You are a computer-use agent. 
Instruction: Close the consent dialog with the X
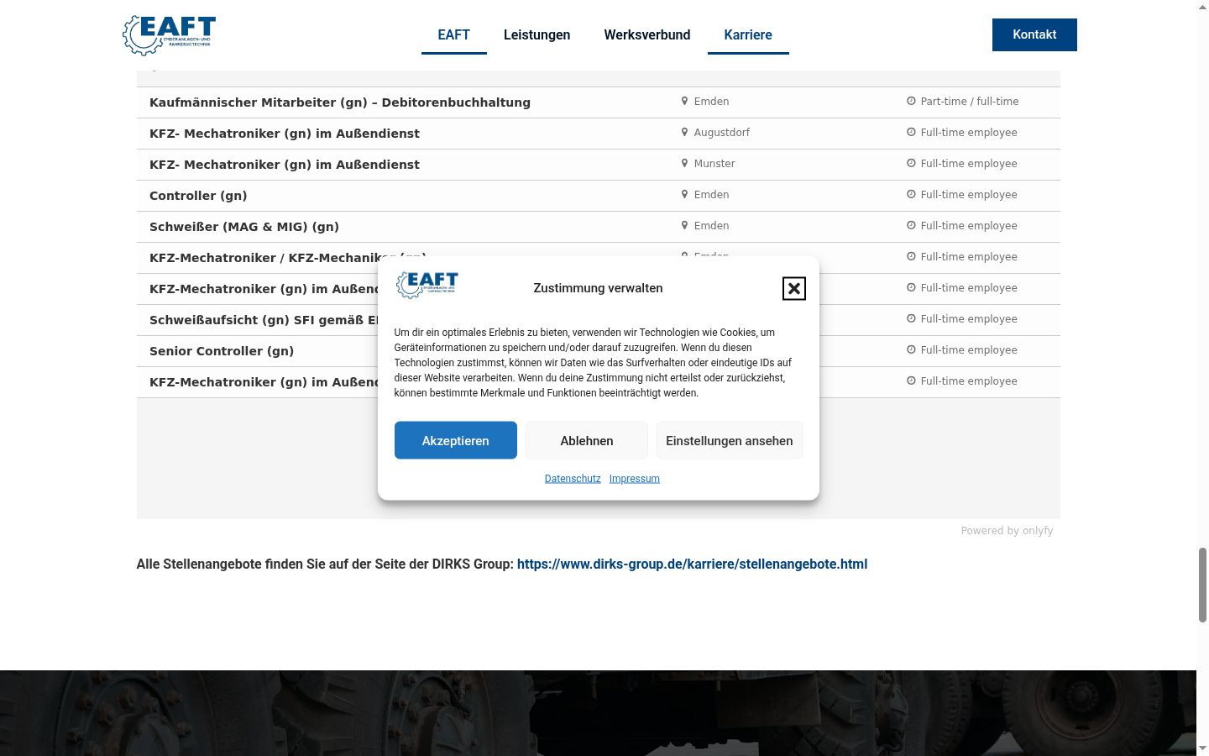[793, 288]
